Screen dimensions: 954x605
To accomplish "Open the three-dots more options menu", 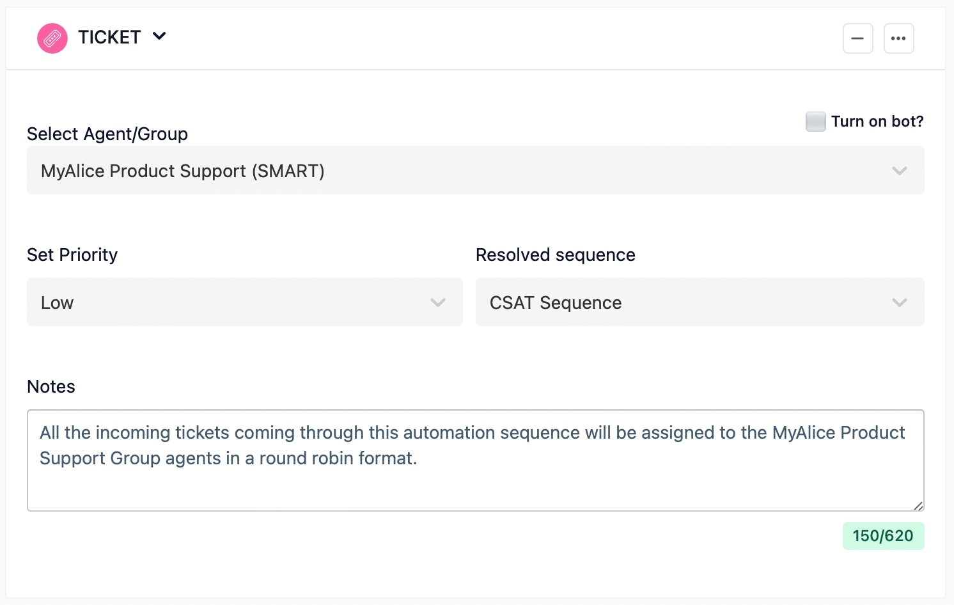I will (898, 38).
